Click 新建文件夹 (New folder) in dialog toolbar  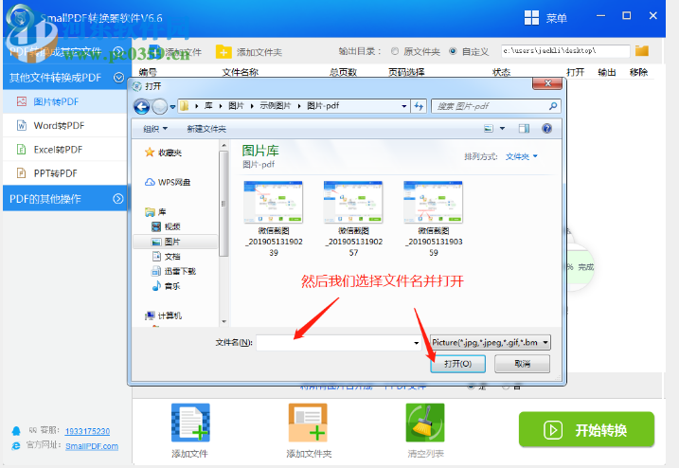tap(206, 129)
